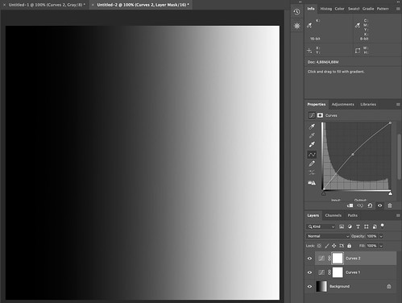This screenshot has height=303, width=402.
Task: Select the black point eyedropper
Action: tap(312, 127)
